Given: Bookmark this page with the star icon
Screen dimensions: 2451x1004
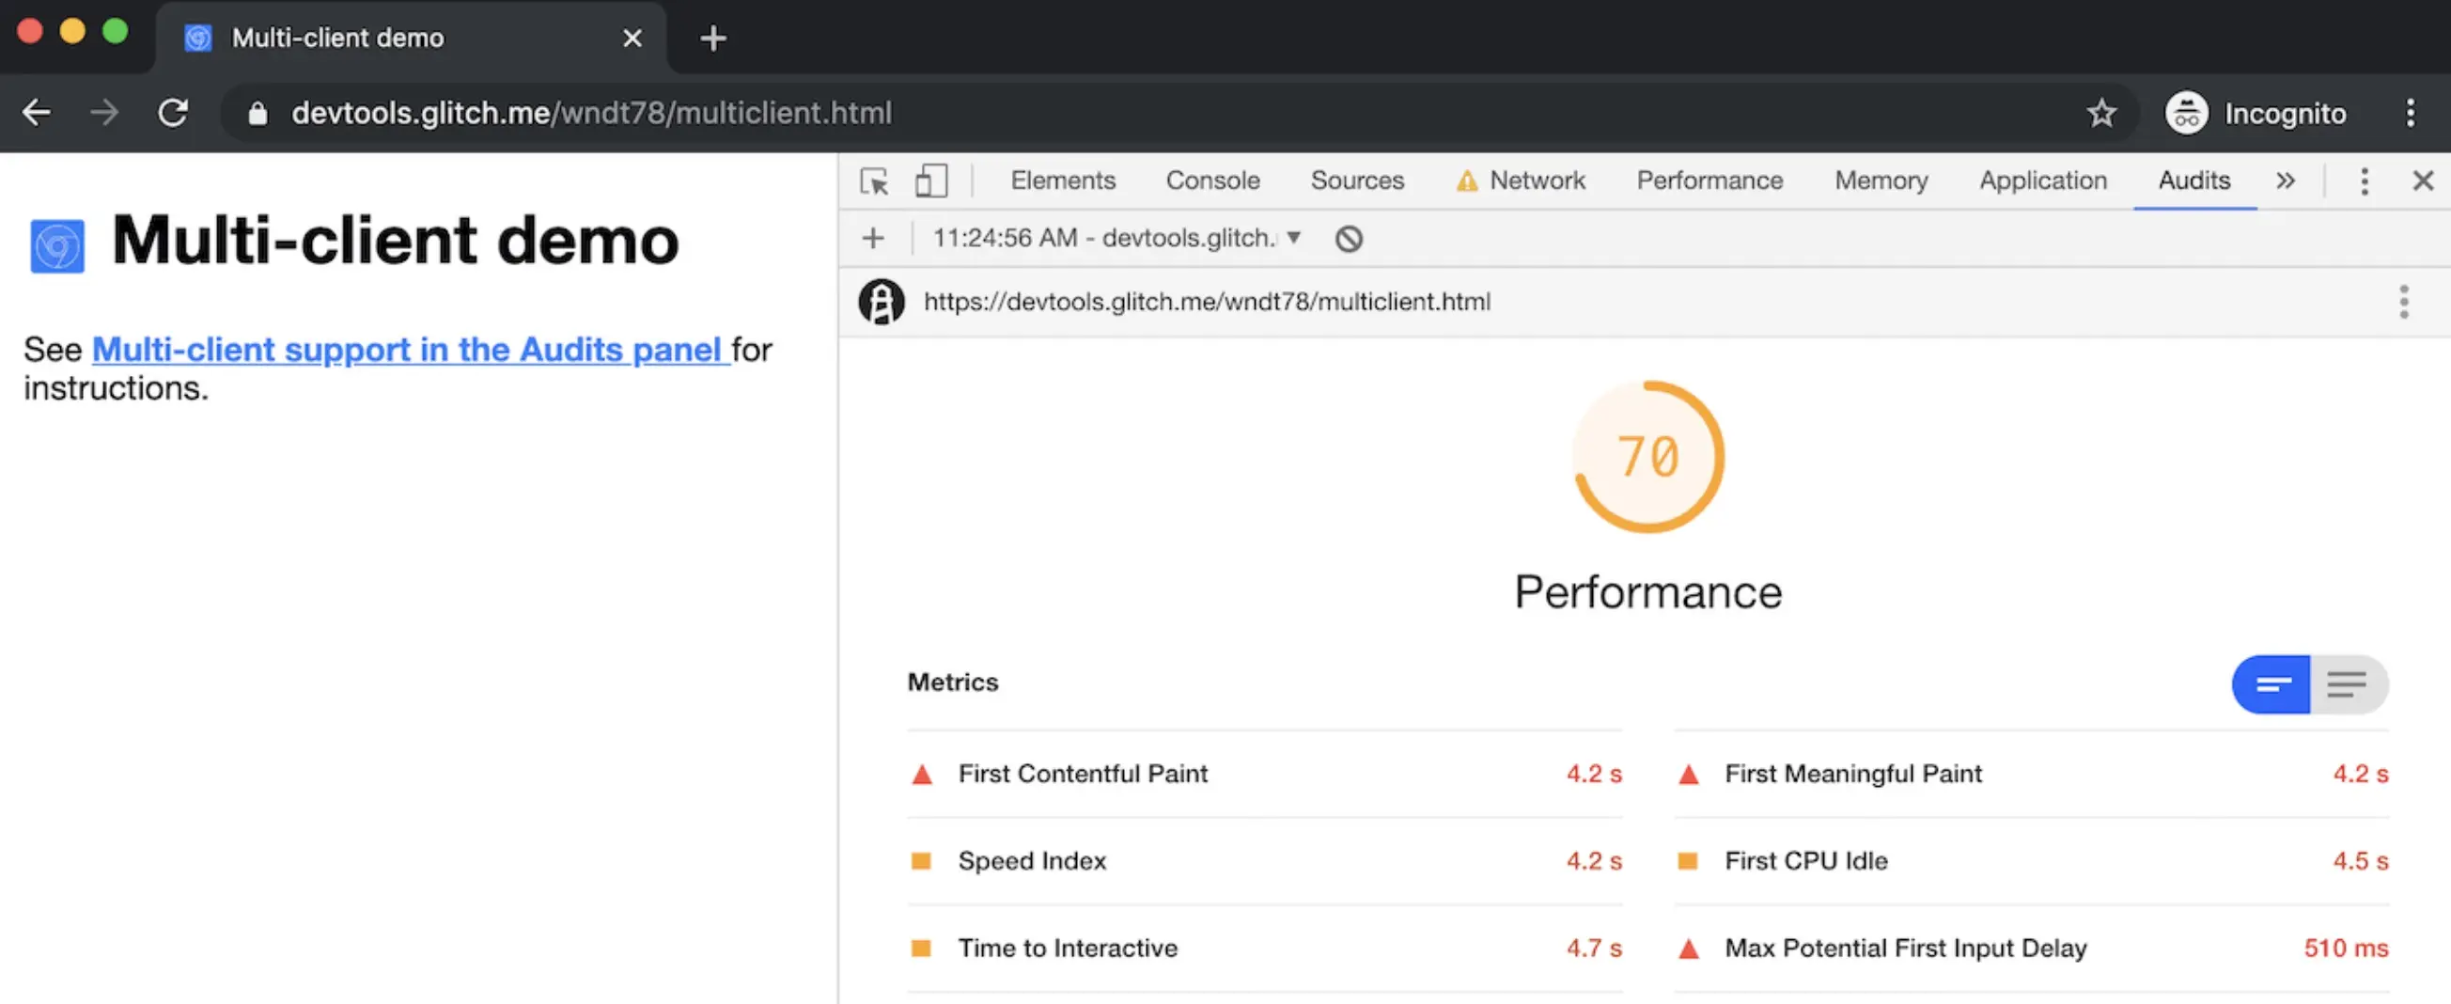Looking at the screenshot, I should (x=2100, y=113).
